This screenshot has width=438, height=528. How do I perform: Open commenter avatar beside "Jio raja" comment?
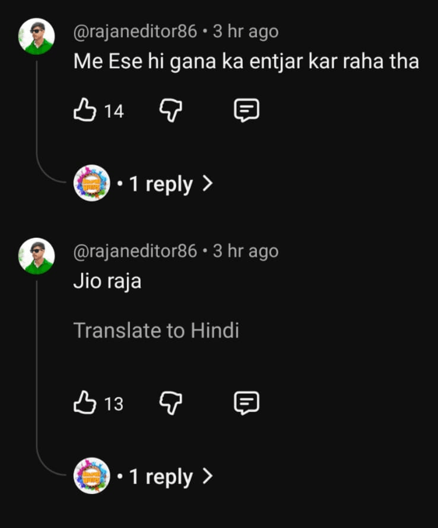tap(37, 256)
